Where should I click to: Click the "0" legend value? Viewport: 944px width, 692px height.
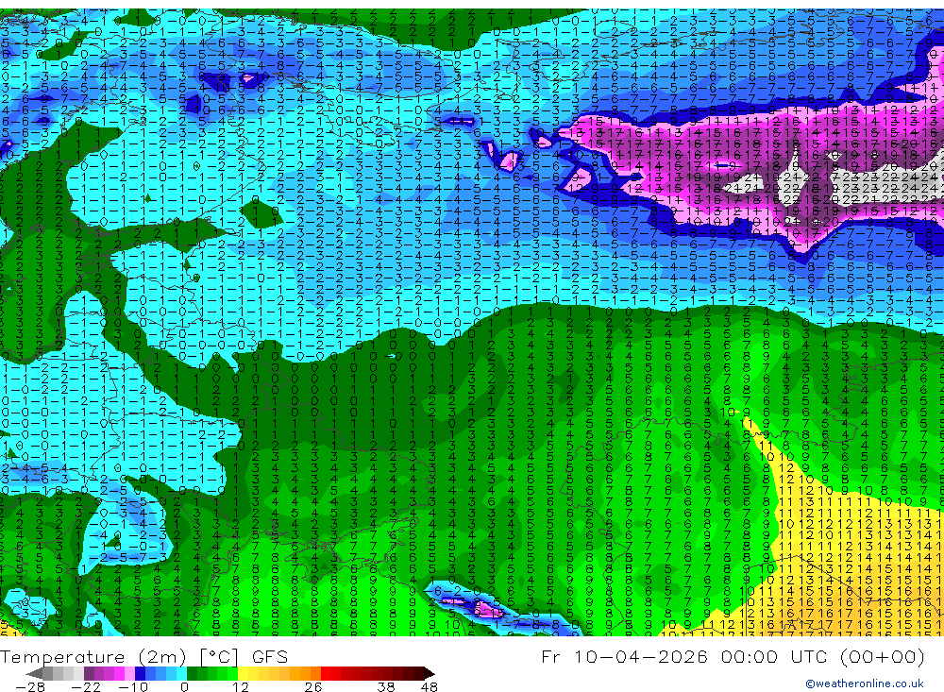[x=184, y=687]
